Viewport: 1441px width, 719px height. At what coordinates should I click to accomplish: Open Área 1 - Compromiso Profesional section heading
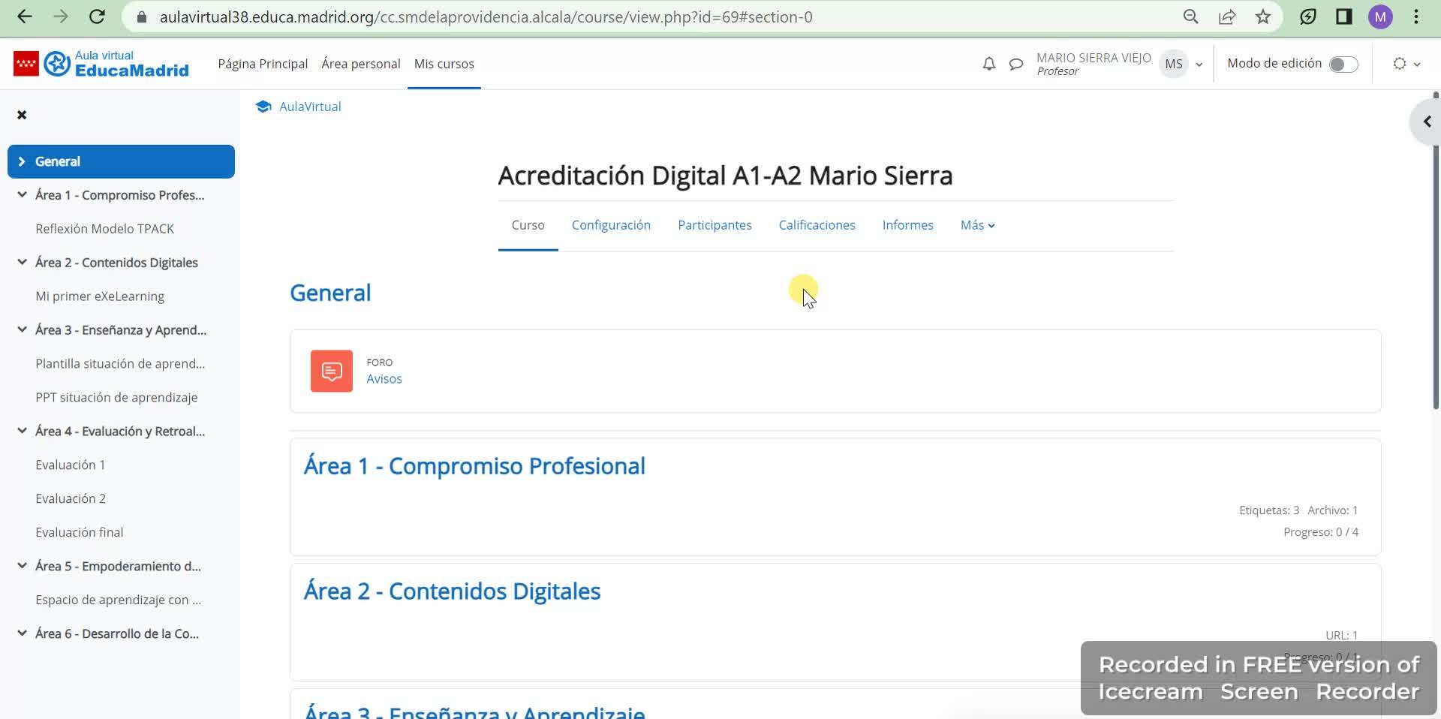474,466
